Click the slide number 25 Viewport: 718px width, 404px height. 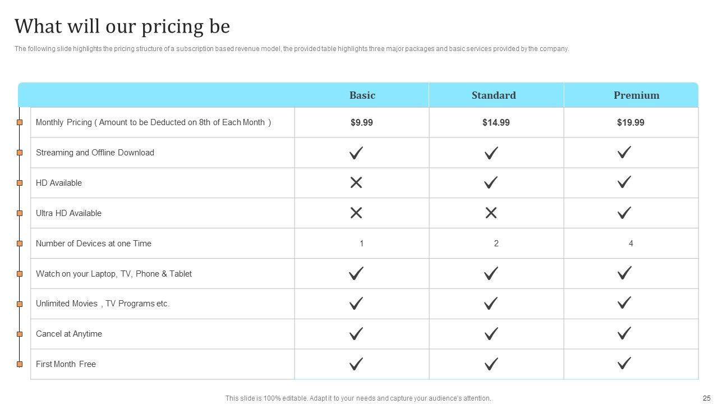pyautogui.click(x=706, y=398)
